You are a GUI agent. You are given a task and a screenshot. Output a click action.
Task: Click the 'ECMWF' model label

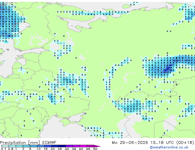click(50, 143)
